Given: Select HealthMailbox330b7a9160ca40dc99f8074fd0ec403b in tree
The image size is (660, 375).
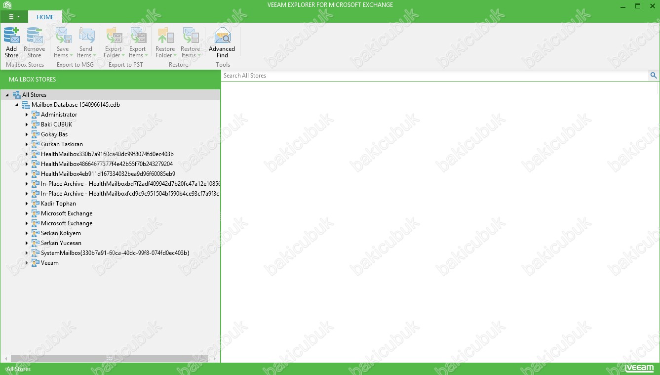Looking at the screenshot, I should (x=107, y=154).
